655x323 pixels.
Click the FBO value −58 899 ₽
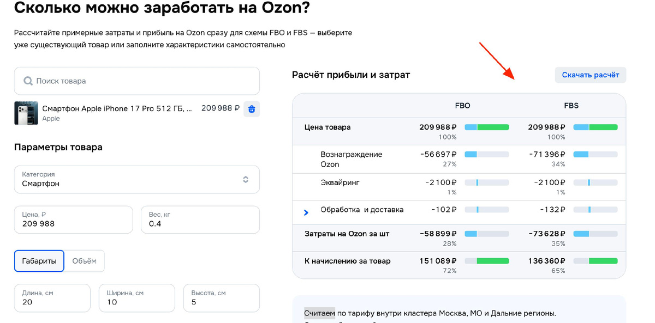(x=438, y=234)
